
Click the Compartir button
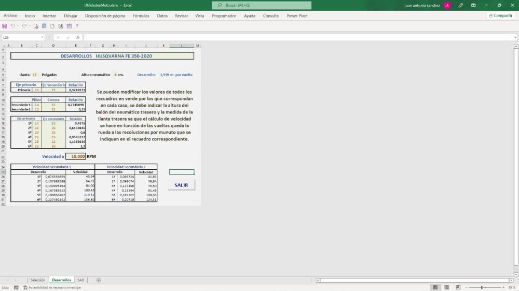click(x=500, y=16)
